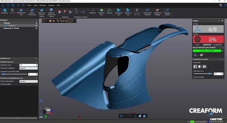Click Séquence guidée icon
The image size is (227, 123).
tap(167, 12)
